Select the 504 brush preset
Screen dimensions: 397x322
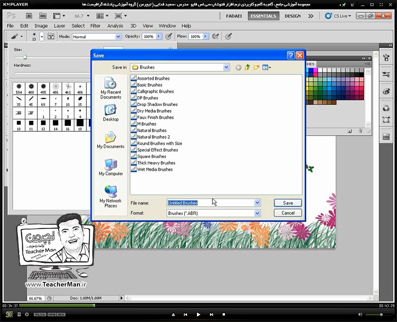(19, 89)
